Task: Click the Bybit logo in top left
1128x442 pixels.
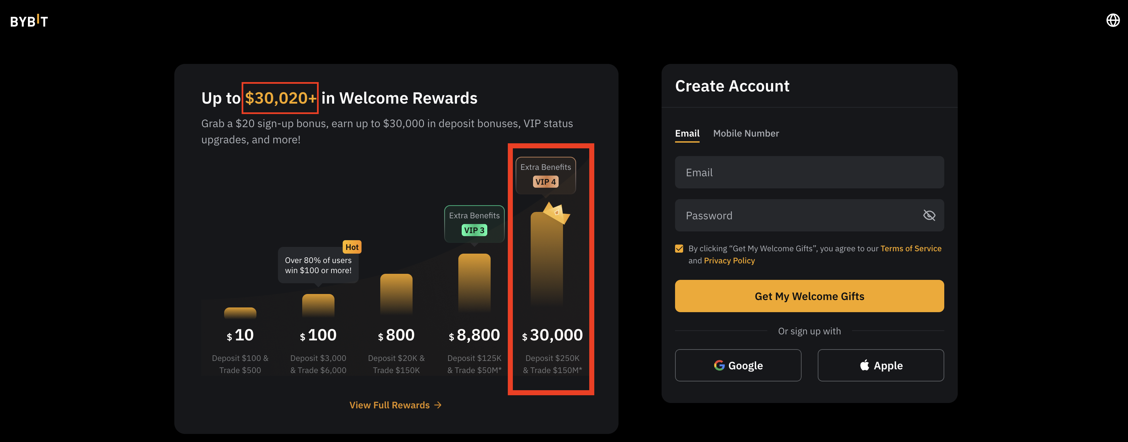Action: [x=30, y=20]
